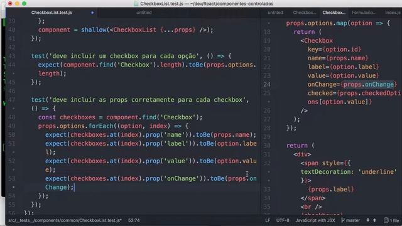Switch to the Formulario... tab
This screenshot has height=226, width=402.
point(364,13)
